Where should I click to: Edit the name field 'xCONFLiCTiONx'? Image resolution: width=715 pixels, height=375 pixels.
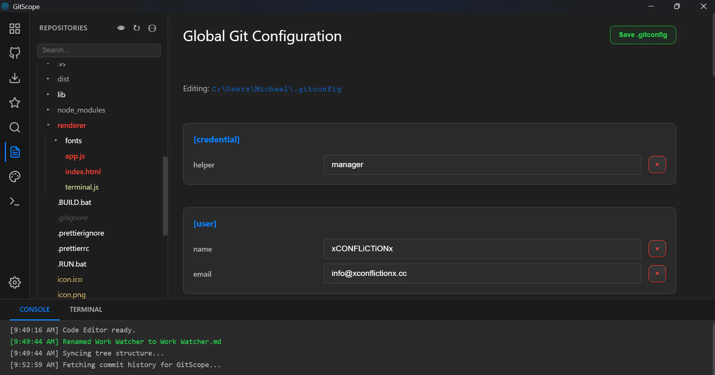click(x=482, y=249)
